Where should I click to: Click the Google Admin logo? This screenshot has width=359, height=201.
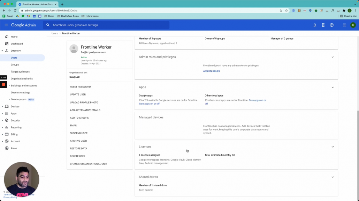click(23, 25)
